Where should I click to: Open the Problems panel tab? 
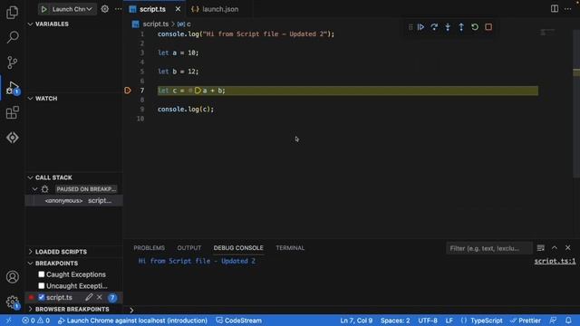coord(149,248)
